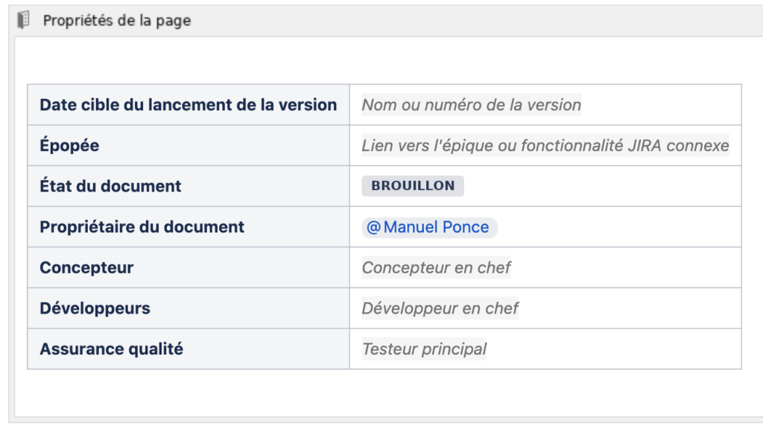Image resolution: width=763 pixels, height=429 pixels.
Task: Click the "Développeur en chef" placeholder
Action: tap(440, 308)
